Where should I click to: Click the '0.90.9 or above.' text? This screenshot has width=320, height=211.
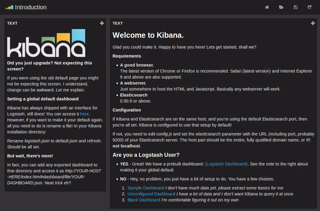(x=135, y=101)
